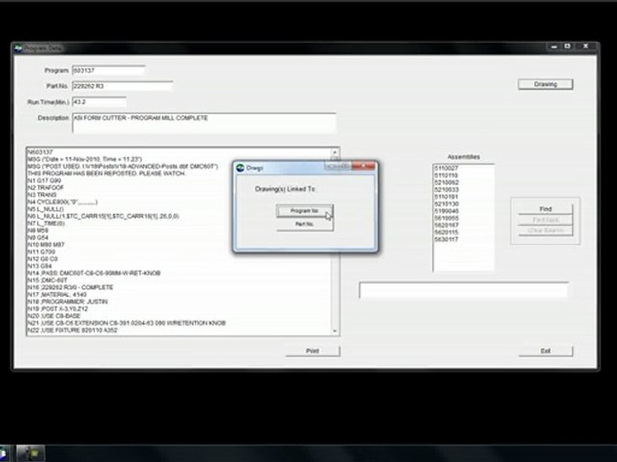Click code line N1 G17 G90
The image size is (617, 462).
(44, 181)
